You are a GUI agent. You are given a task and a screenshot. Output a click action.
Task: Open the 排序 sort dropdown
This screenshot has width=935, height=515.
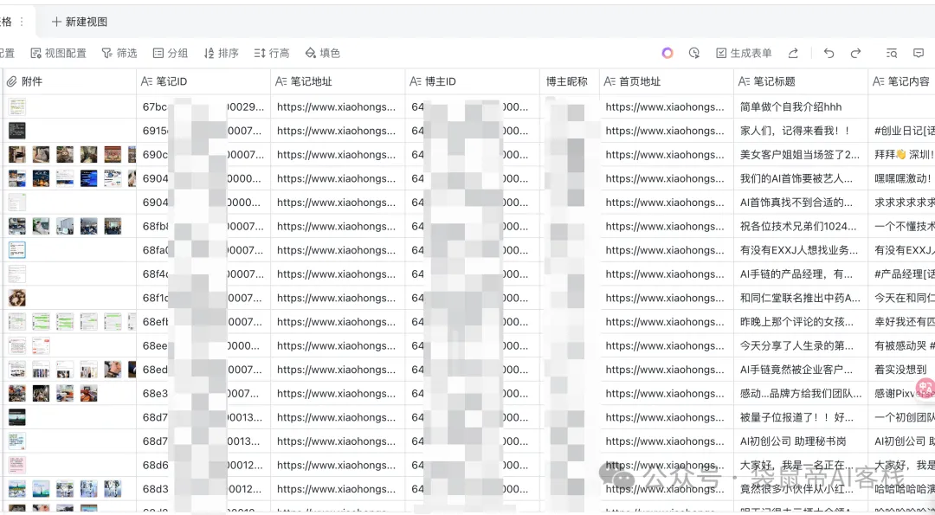point(221,53)
